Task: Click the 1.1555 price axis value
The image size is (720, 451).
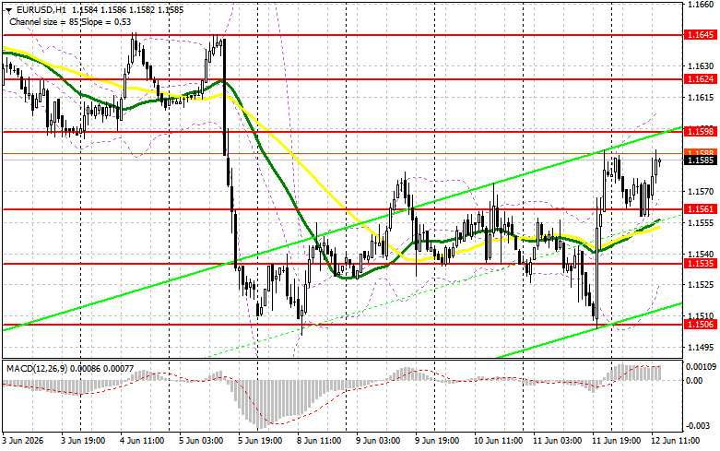Action: (x=701, y=222)
